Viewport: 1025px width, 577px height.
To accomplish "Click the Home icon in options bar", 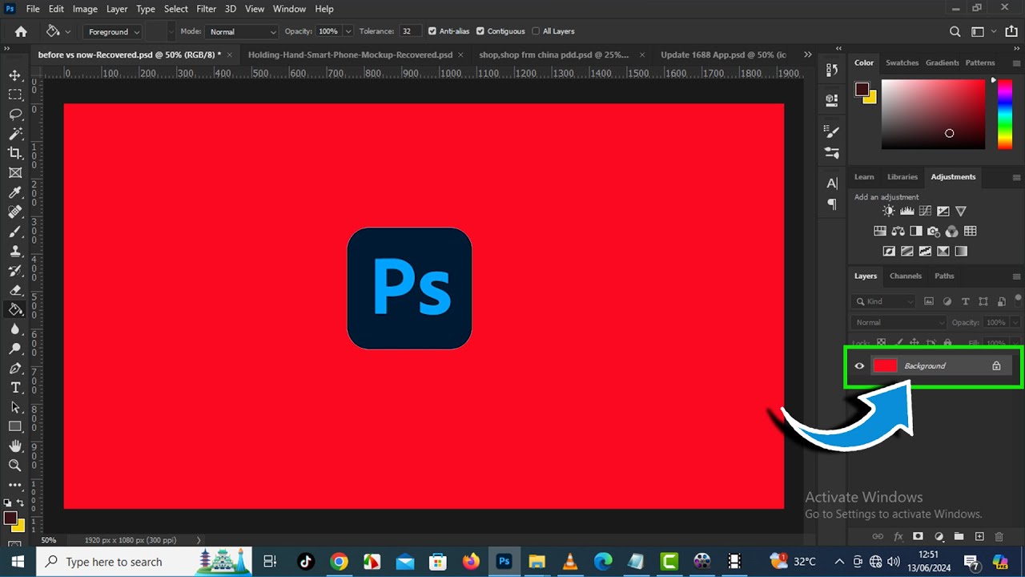I will pyautogui.click(x=21, y=31).
